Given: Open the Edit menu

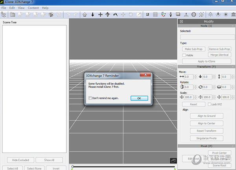Looking at the screenshot, I should pyautogui.click(x=12, y=8).
